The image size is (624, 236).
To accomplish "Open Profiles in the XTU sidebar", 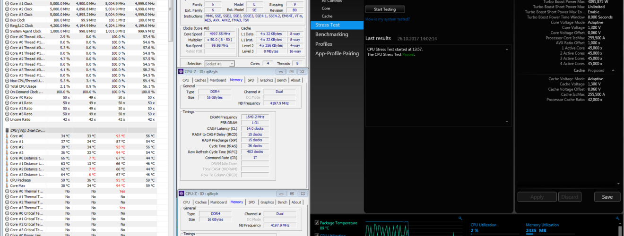I will coord(324,44).
